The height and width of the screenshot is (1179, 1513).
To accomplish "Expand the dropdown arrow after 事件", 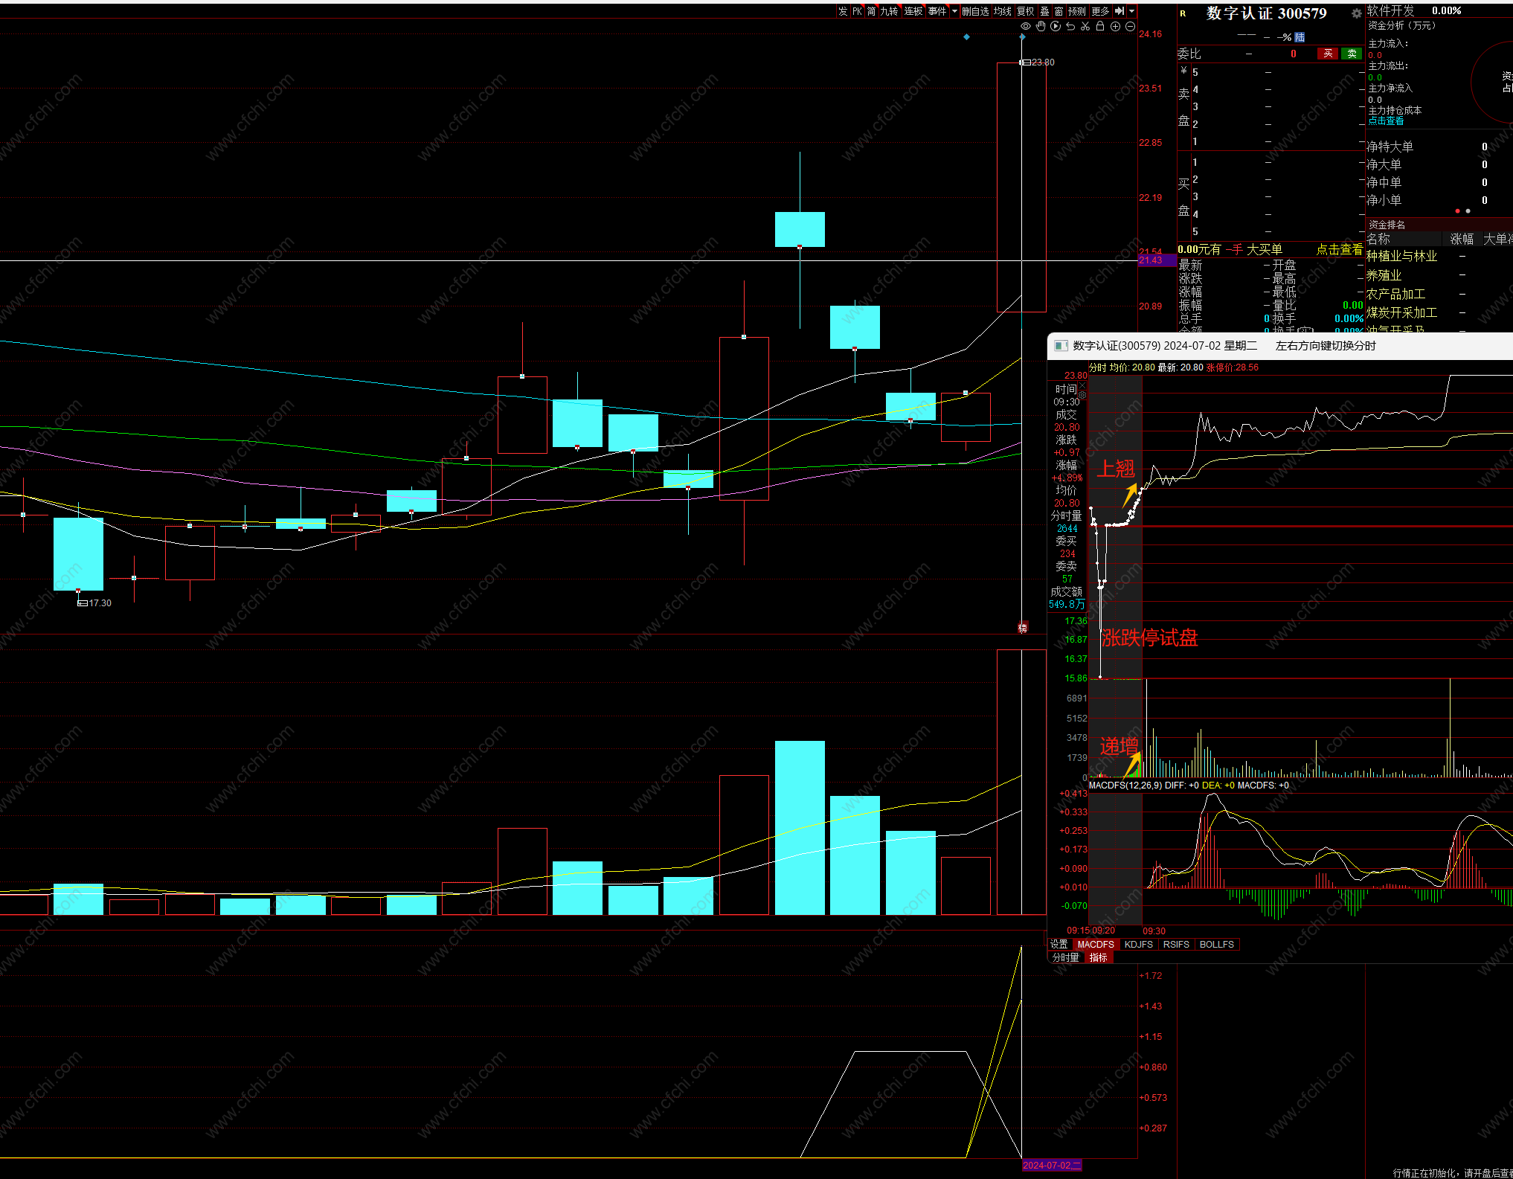I will (954, 11).
